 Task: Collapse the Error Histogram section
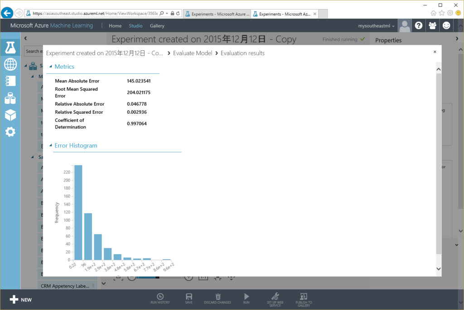tap(51, 145)
